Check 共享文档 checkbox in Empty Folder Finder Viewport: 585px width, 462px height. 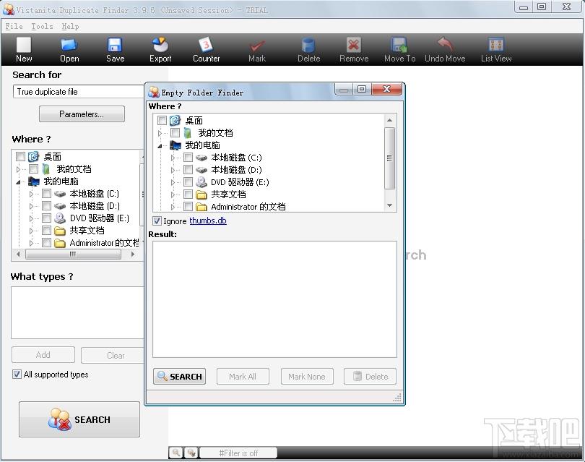click(x=188, y=194)
